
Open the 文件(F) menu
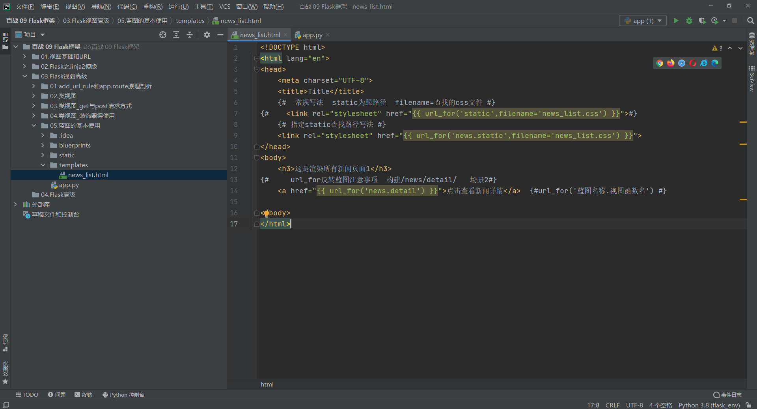pyautogui.click(x=25, y=6)
